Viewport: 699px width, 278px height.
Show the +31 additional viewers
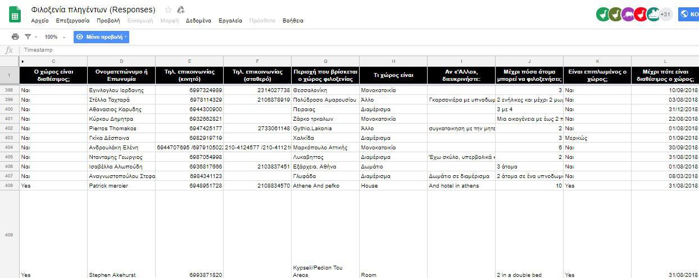[666, 14]
